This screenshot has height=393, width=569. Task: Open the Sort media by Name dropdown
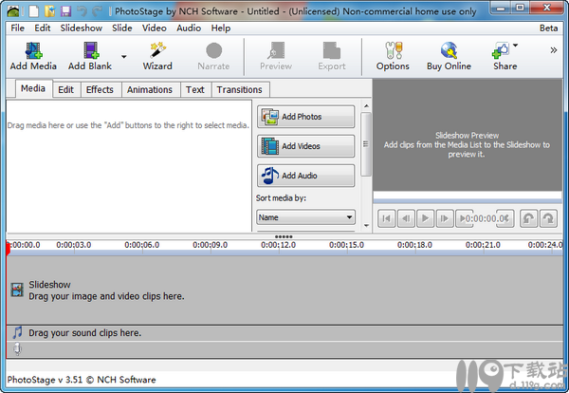pos(306,217)
